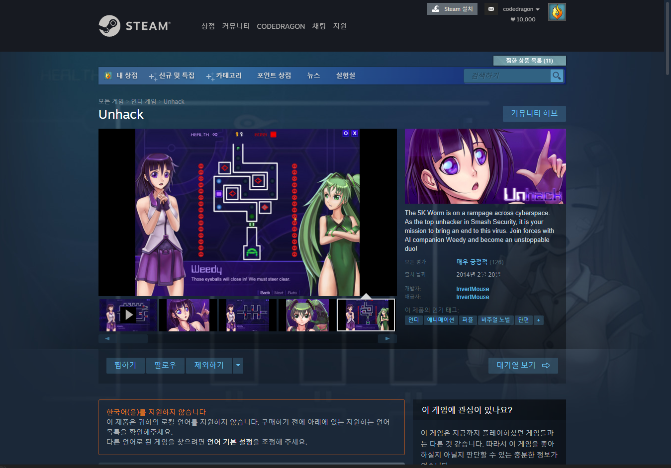
Task: Click 언어 기본 설정 link
Action: click(x=230, y=442)
